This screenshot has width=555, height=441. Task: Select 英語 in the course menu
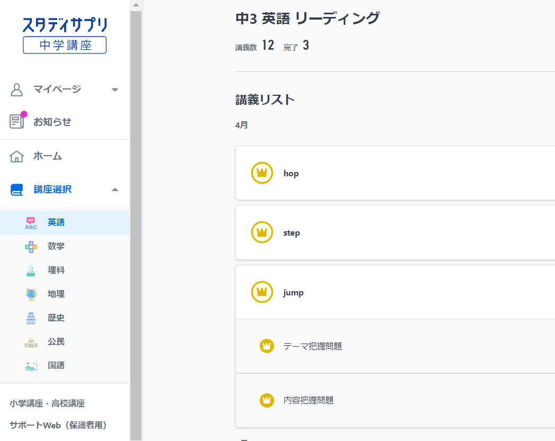point(56,222)
